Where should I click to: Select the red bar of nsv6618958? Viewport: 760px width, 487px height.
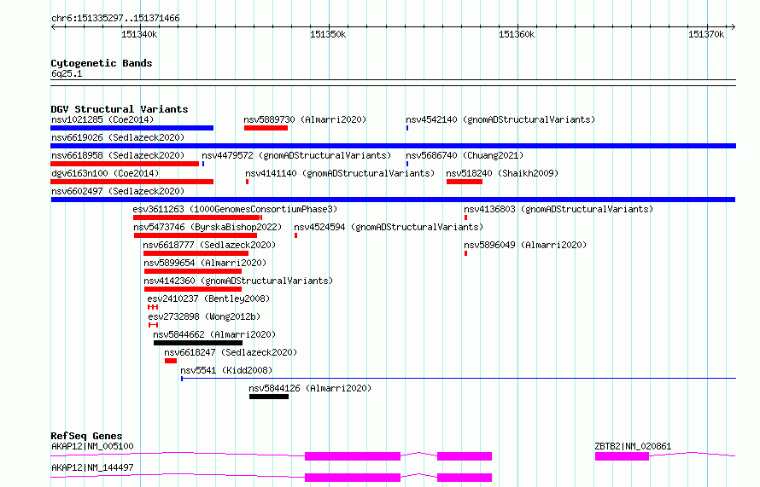tap(125, 164)
